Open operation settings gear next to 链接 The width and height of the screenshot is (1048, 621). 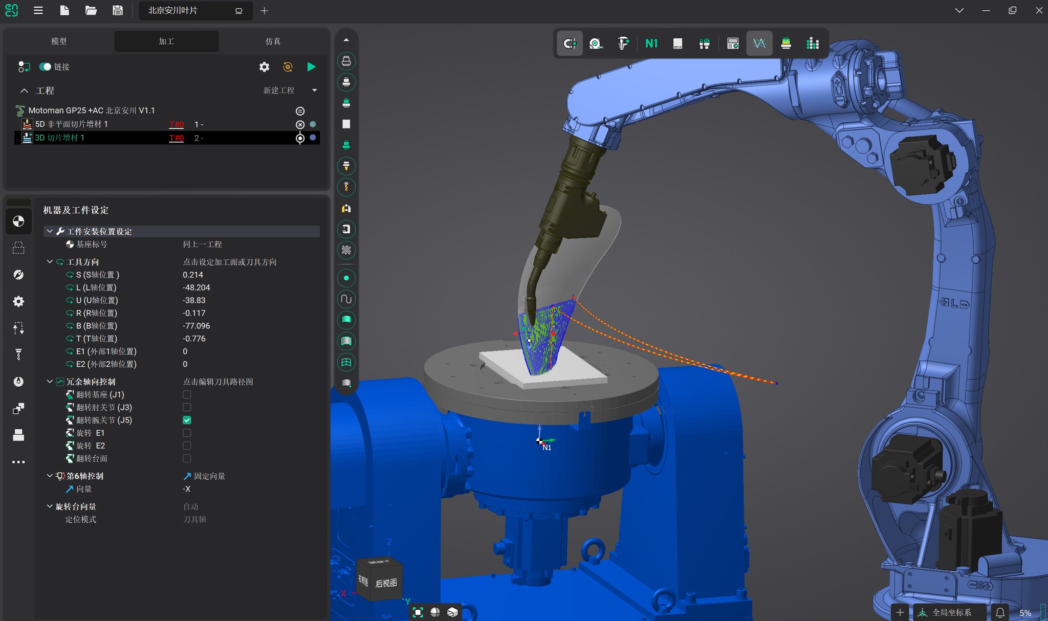point(264,67)
